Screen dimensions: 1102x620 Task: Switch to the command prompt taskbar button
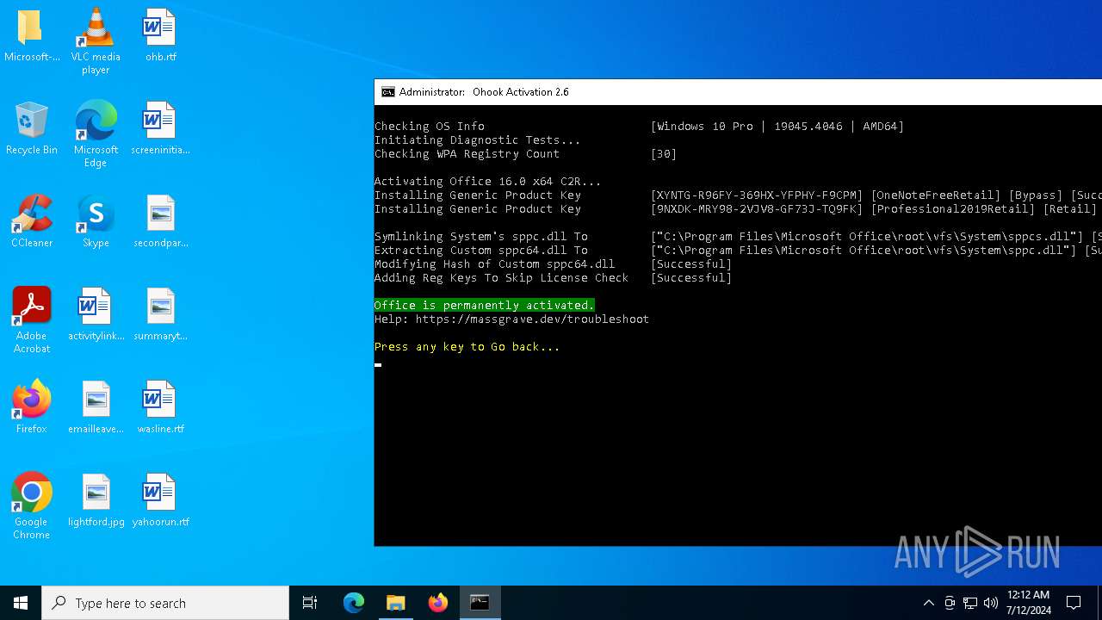pyautogui.click(x=480, y=603)
